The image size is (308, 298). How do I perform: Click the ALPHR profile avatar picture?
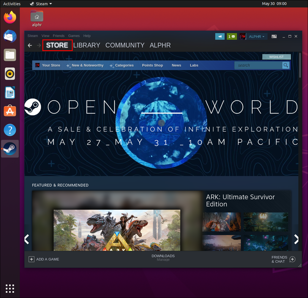(242, 36)
